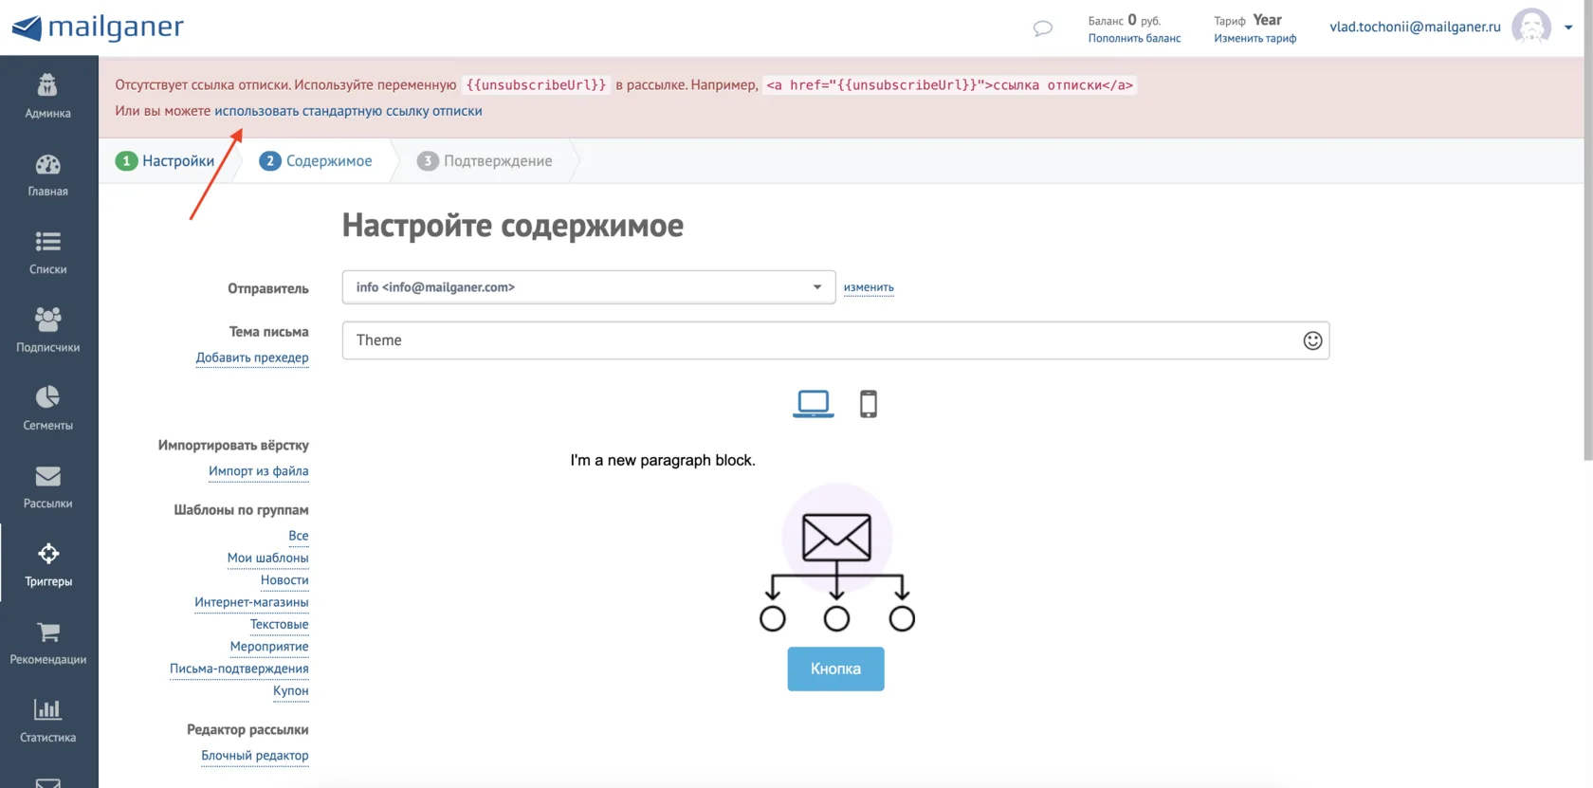Click the Кнопка button in email preview
Image resolution: width=1593 pixels, height=788 pixels.
click(835, 669)
